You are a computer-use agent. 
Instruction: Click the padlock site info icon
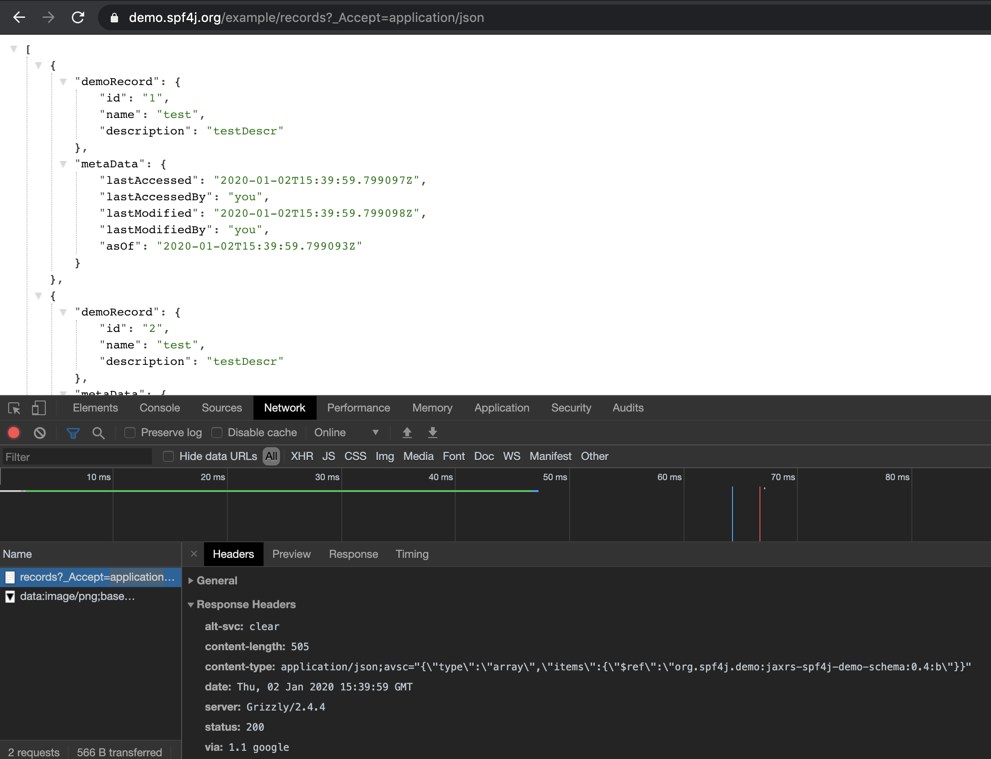(x=114, y=18)
